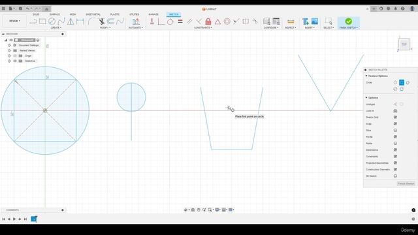Click the timeline play button
Viewport: 418px width, 235px height.
14,219
